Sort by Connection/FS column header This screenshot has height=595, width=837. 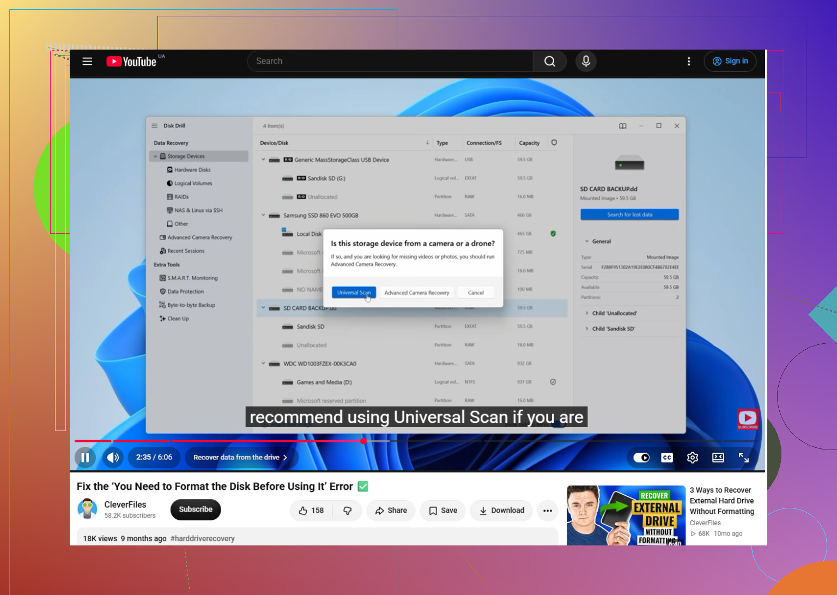point(484,143)
